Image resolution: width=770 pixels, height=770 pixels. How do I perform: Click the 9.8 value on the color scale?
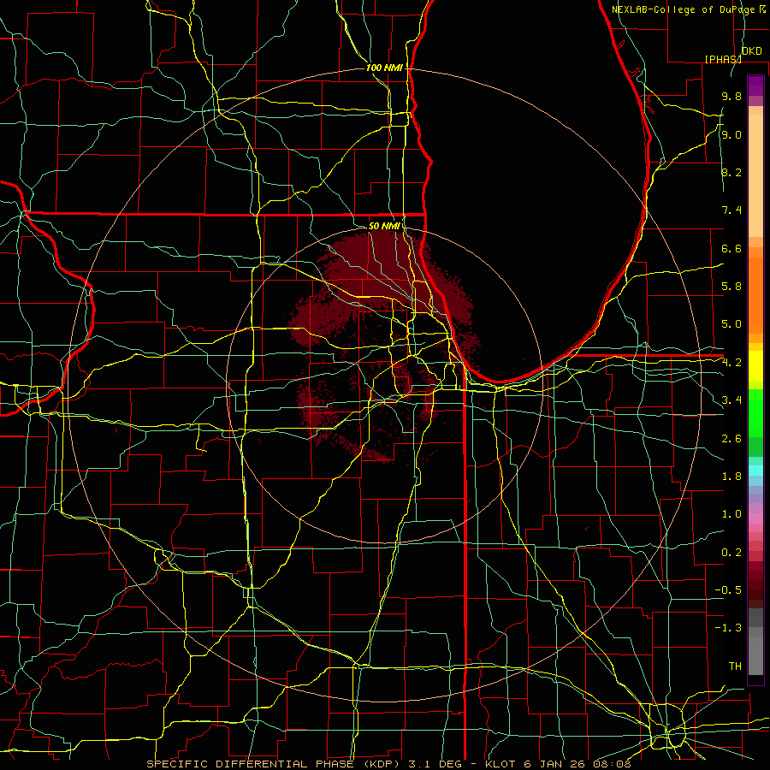click(731, 96)
